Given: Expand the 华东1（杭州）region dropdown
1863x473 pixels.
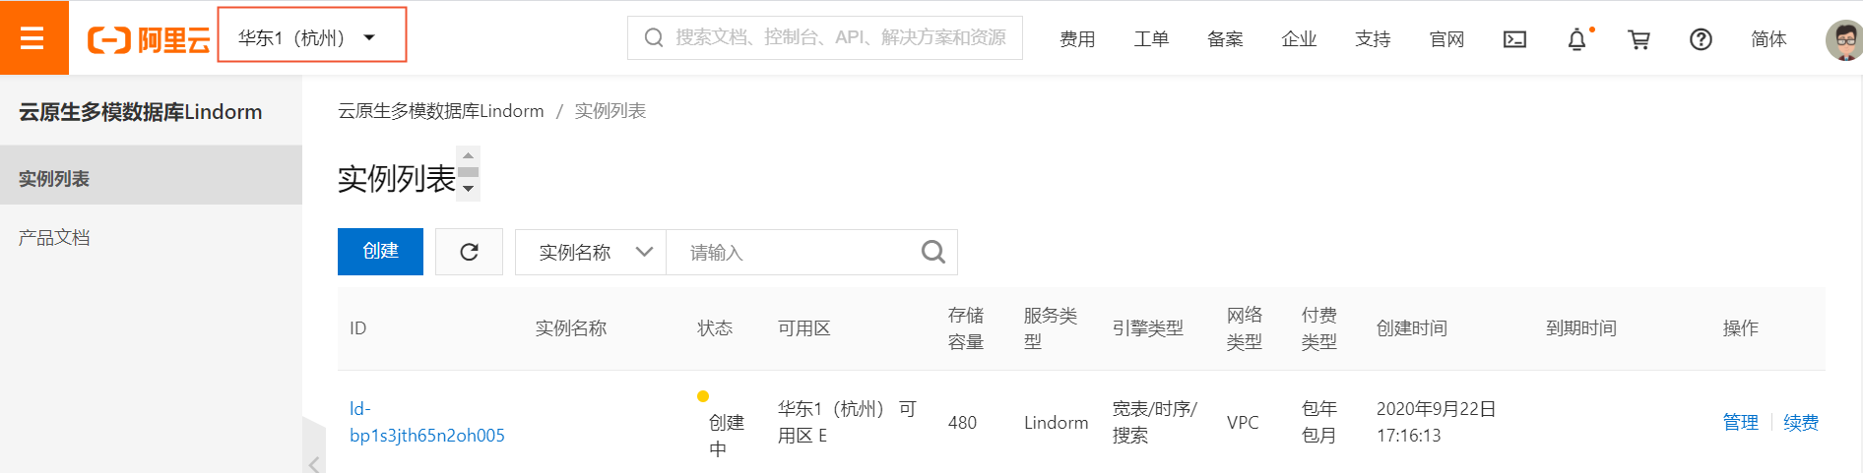Looking at the screenshot, I should tap(311, 38).
